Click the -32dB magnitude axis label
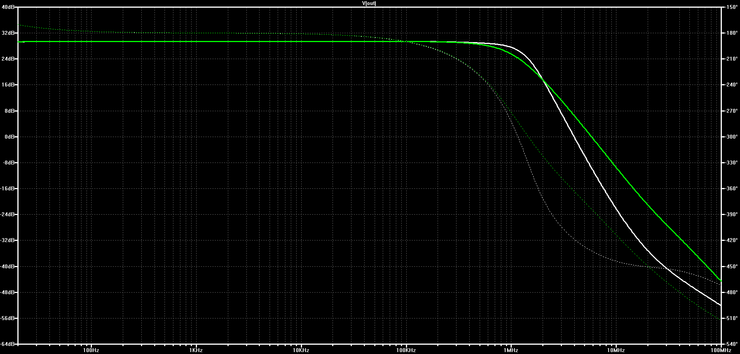 pyautogui.click(x=8, y=240)
